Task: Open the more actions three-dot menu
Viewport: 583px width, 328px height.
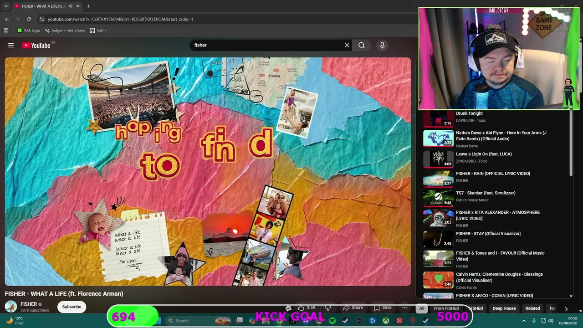Action: (x=404, y=307)
